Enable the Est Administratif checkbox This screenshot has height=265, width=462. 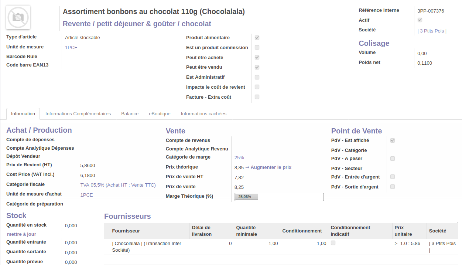pos(257,77)
